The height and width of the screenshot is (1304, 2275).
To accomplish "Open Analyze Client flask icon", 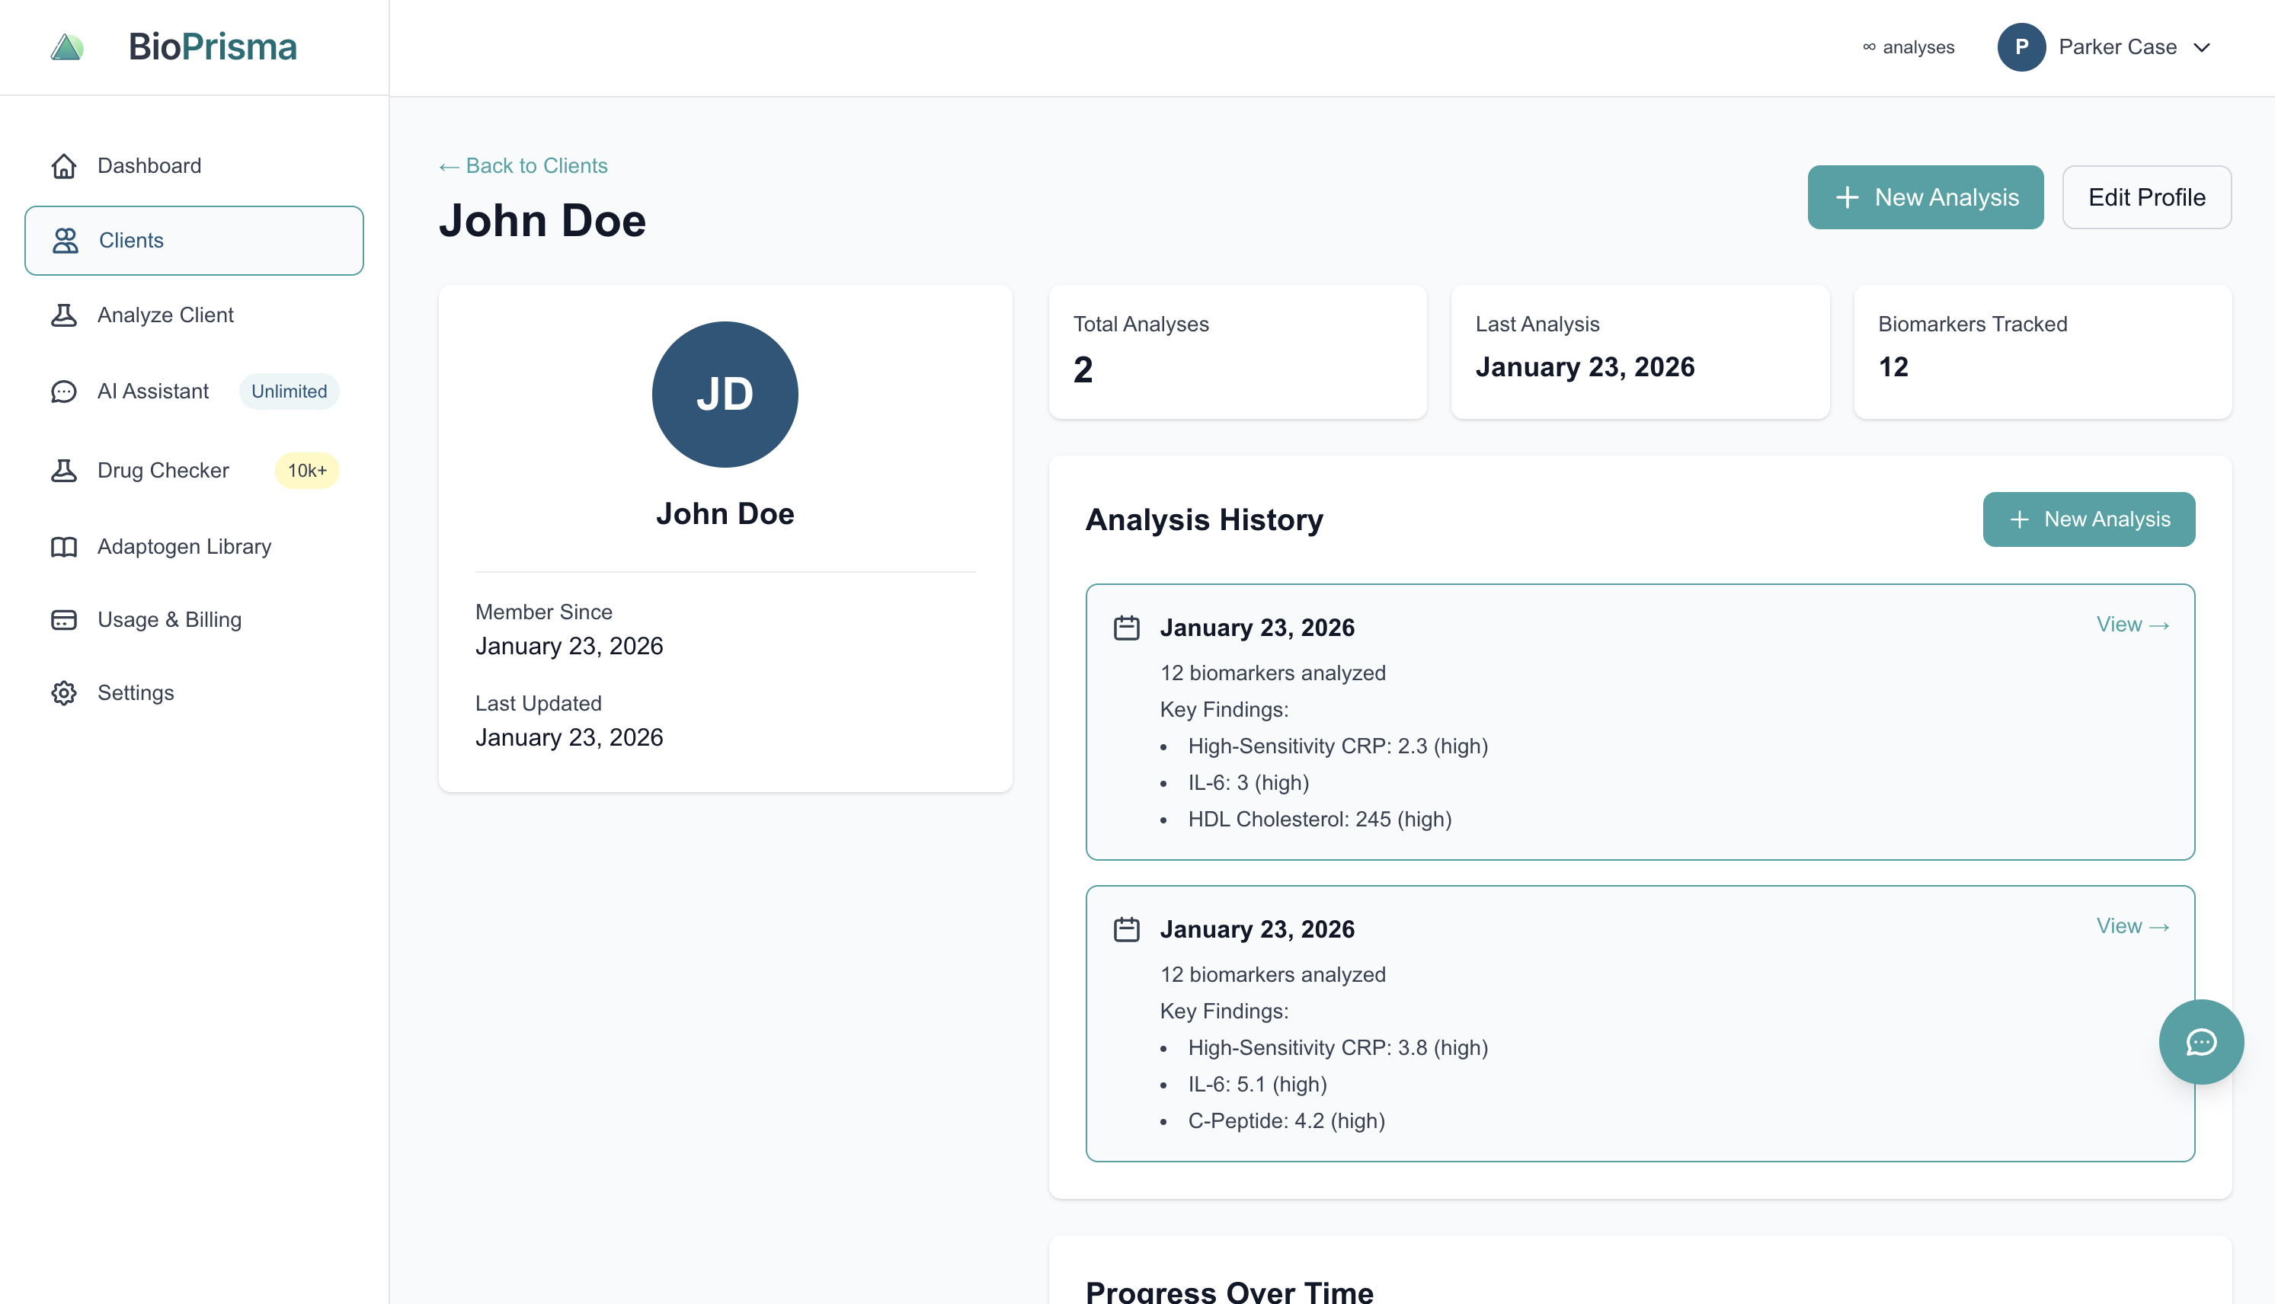I will 63,315.
